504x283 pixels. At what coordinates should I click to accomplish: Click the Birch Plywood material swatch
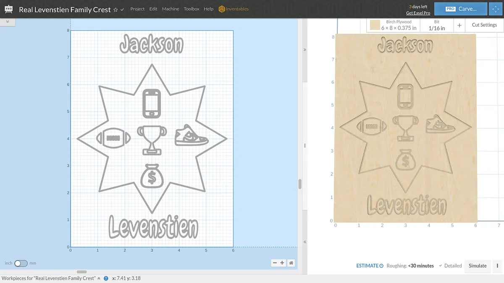(375, 26)
